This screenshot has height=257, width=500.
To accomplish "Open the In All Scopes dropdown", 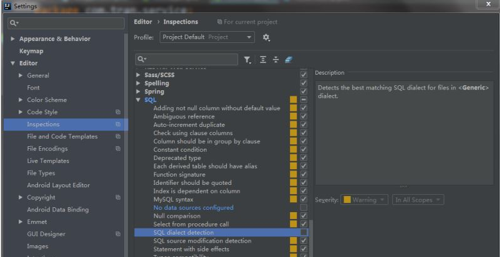I will pyautogui.click(x=418, y=200).
